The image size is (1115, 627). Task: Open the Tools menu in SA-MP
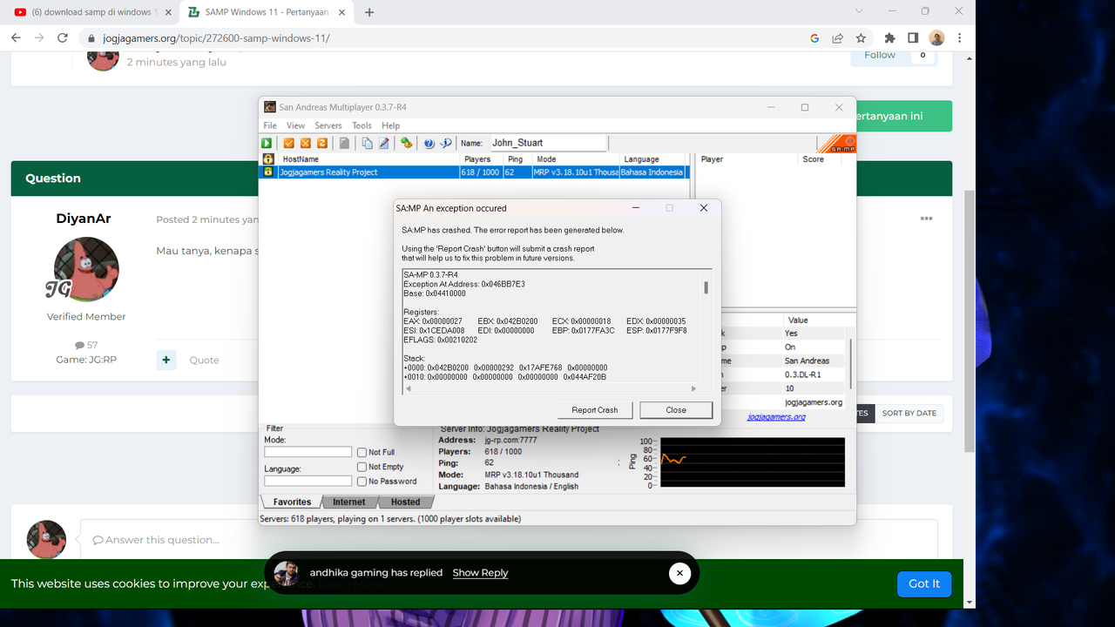[x=362, y=125]
